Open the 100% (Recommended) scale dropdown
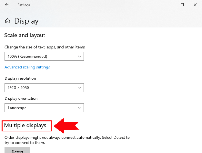The width and height of the screenshot is (202, 153). 44,57
